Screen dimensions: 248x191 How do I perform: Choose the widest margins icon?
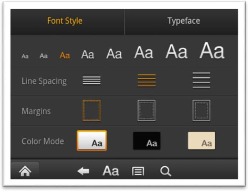click(x=201, y=111)
